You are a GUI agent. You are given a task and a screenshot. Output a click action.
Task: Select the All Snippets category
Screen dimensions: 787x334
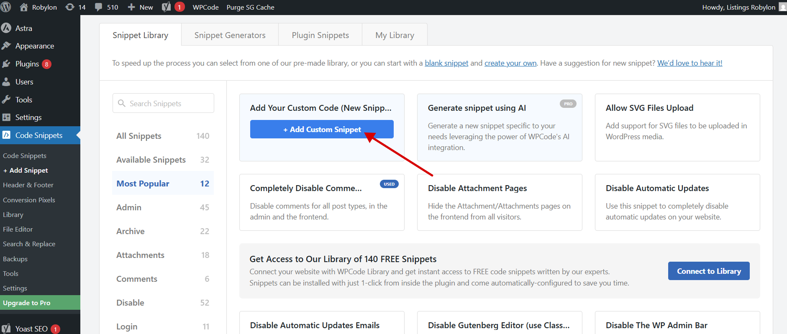[x=163, y=136]
